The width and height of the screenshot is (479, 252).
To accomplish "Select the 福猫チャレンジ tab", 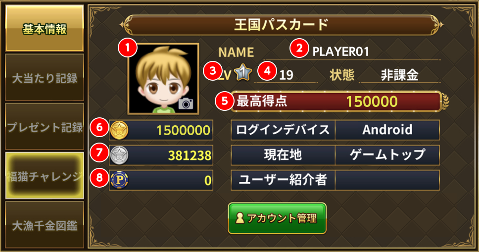I will (x=45, y=176).
